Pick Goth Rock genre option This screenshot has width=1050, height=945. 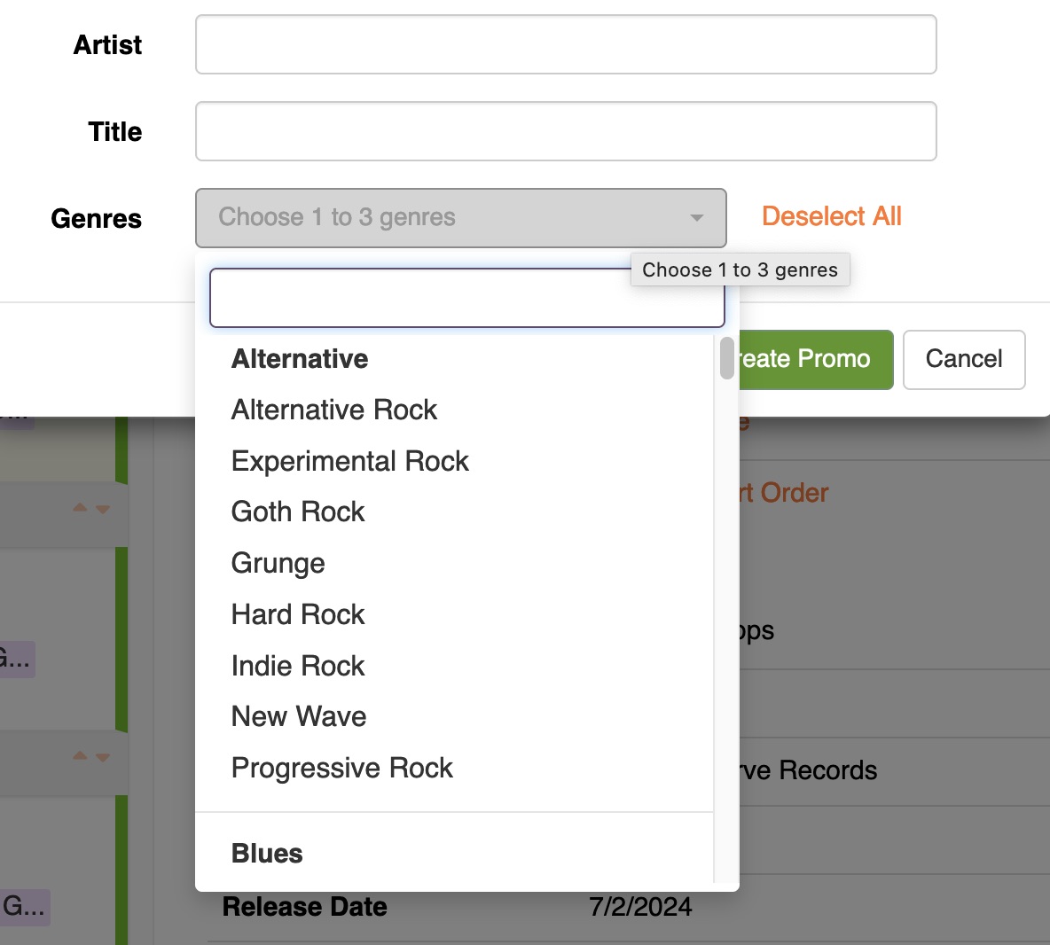tap(298, 512)
